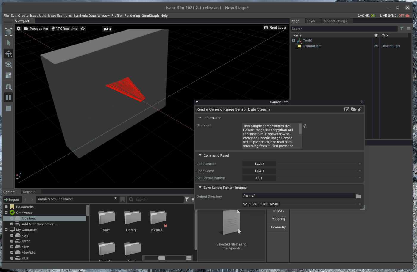Toggle viewport visibility eye menu
The width and height of the screenshot is (417, 272).
click(x=83, y=29)
